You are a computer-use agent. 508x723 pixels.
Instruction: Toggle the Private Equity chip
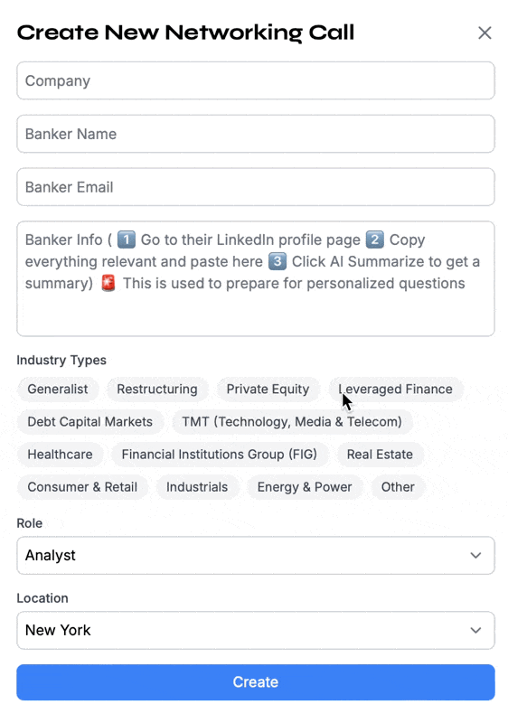click(268, 390)
